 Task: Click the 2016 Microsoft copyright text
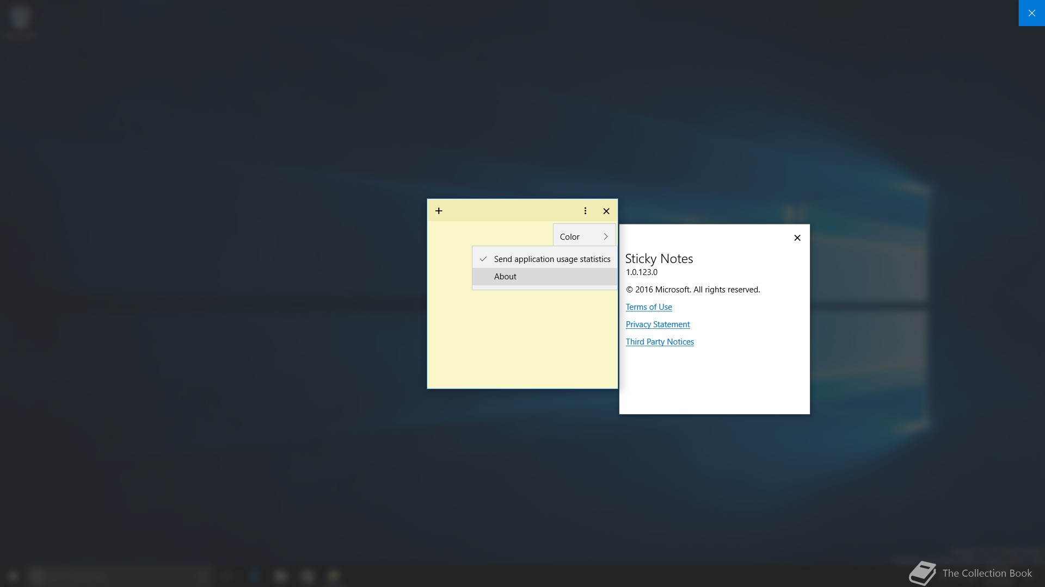pyautogui.click(x=693, y=290)
